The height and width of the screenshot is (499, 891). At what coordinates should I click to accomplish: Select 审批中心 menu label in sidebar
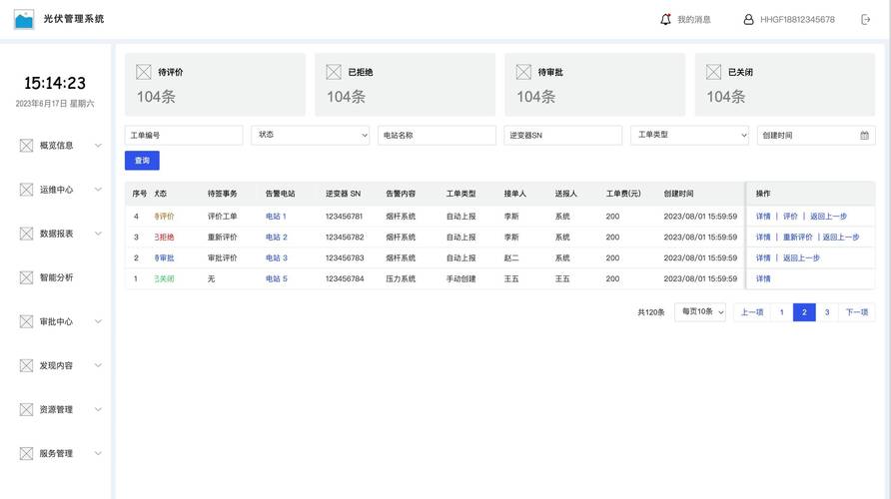coord(56,321)
